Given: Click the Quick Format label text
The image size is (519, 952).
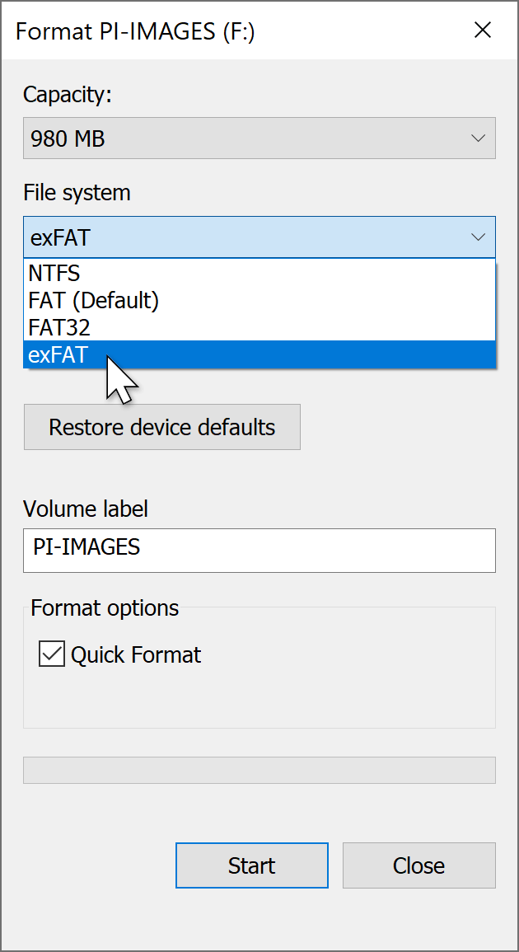Looking at the screenshot, I should 136,655.
